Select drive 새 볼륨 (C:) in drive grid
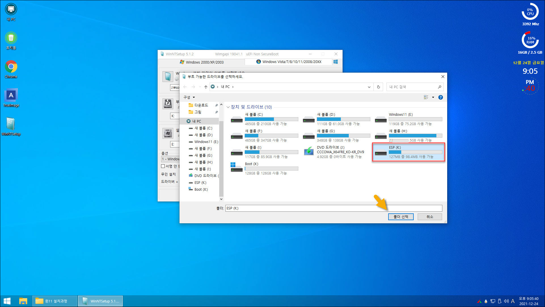Screen dimensions: 545x307 264,119
